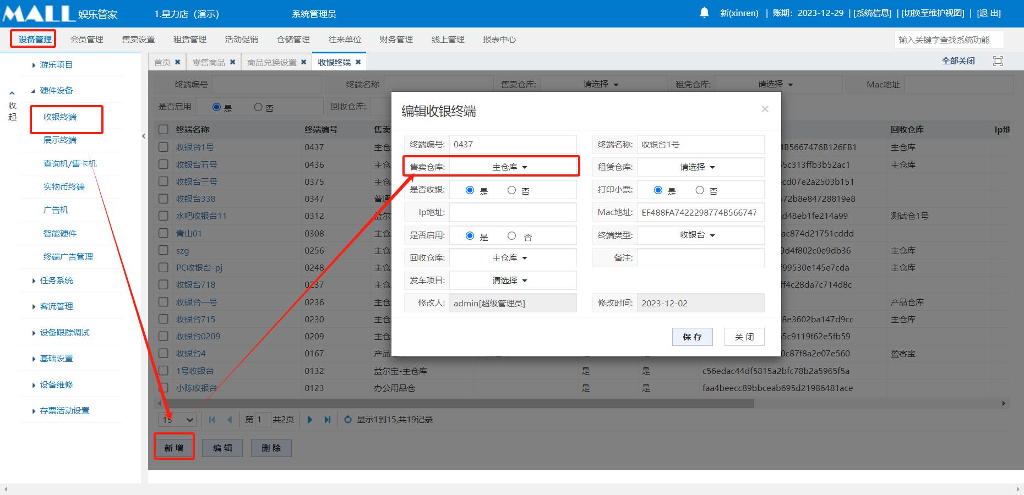Expand the 存票活动设置 tree node
Viewport: 1024px width, 495px height.
(x=34, y=411)
